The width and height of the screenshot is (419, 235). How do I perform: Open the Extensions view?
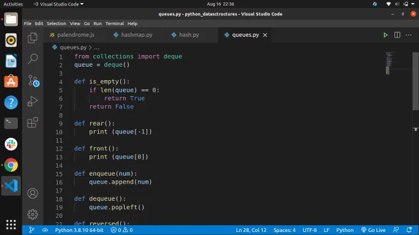click(x=33, y=122)
